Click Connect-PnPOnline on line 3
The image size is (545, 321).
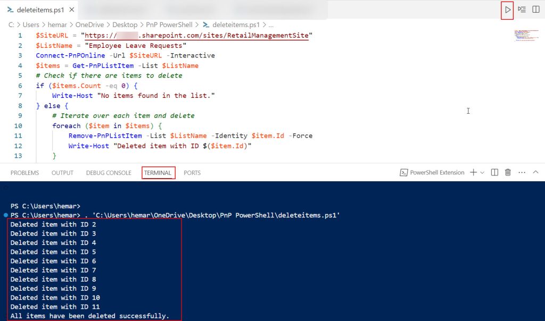pos(70,55)
